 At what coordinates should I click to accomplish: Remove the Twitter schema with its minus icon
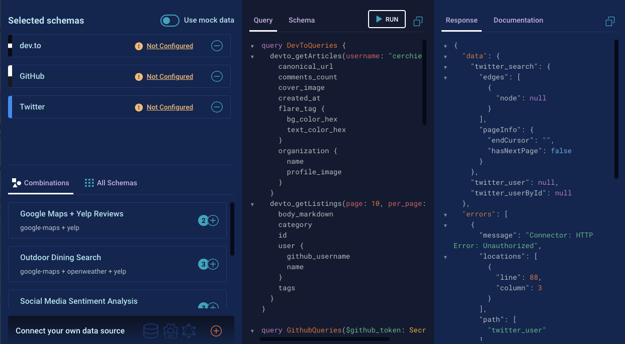[217, 107]
